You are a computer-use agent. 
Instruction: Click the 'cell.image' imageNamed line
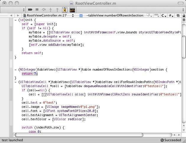click(x=61, y=107)
